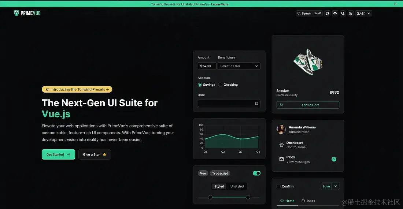Open the Search box
Screen dimensions: 403x209
click(309, 13)
